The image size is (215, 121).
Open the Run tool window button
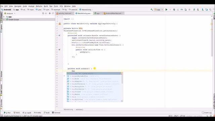coord(7,113)
